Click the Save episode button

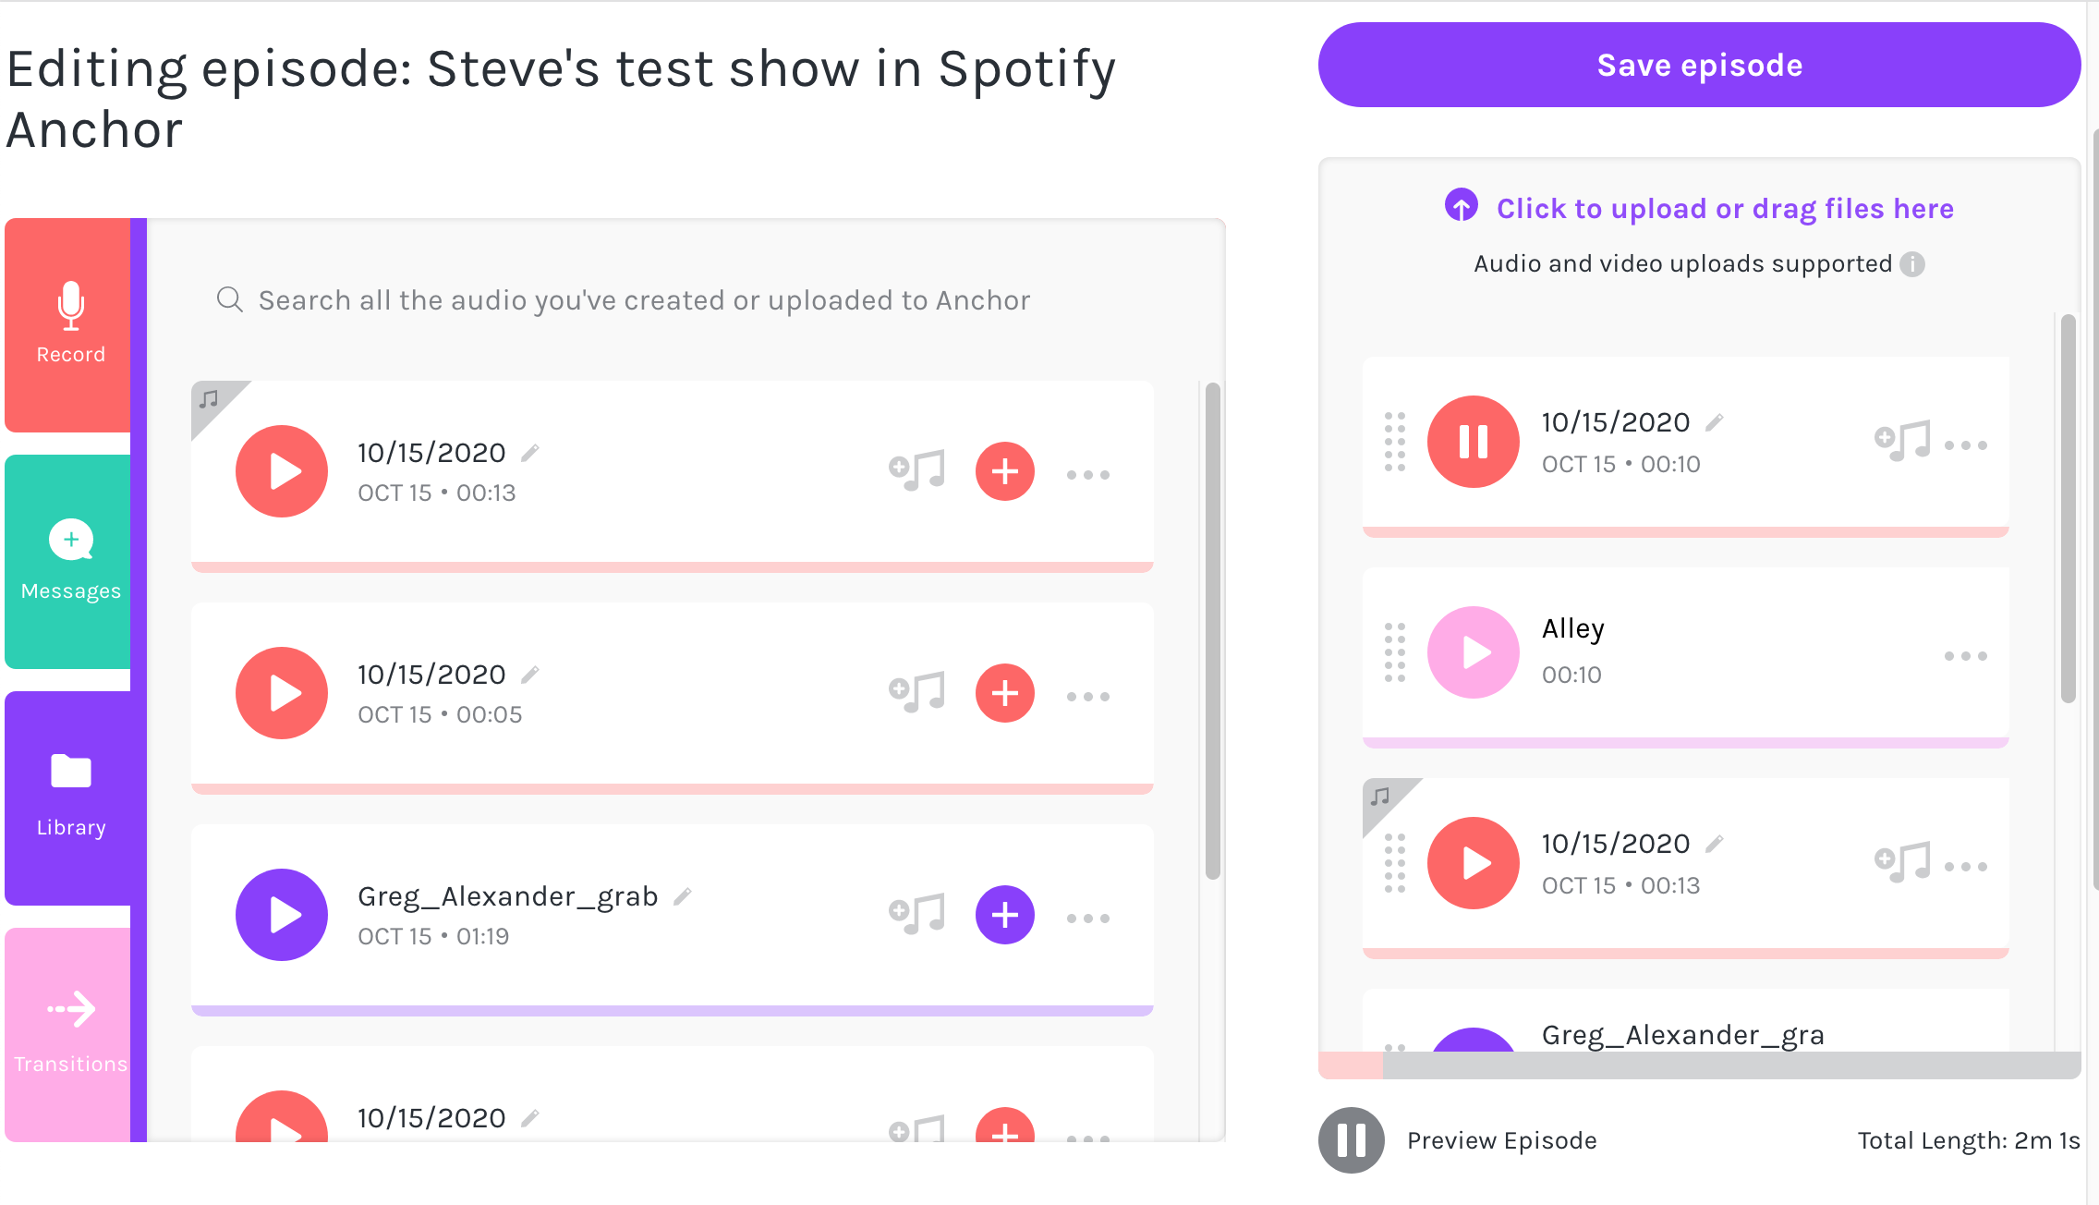[1700, 65]
